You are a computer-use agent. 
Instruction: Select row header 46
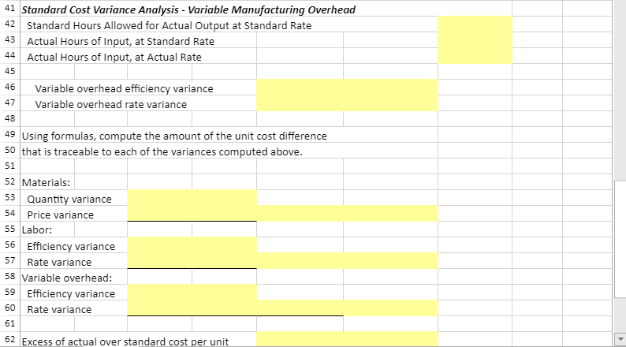10,87
